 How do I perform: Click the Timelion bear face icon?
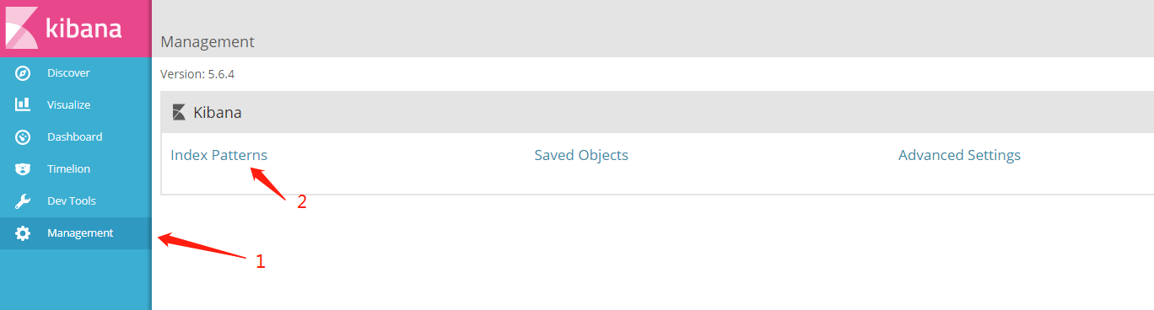click(24, 169)
